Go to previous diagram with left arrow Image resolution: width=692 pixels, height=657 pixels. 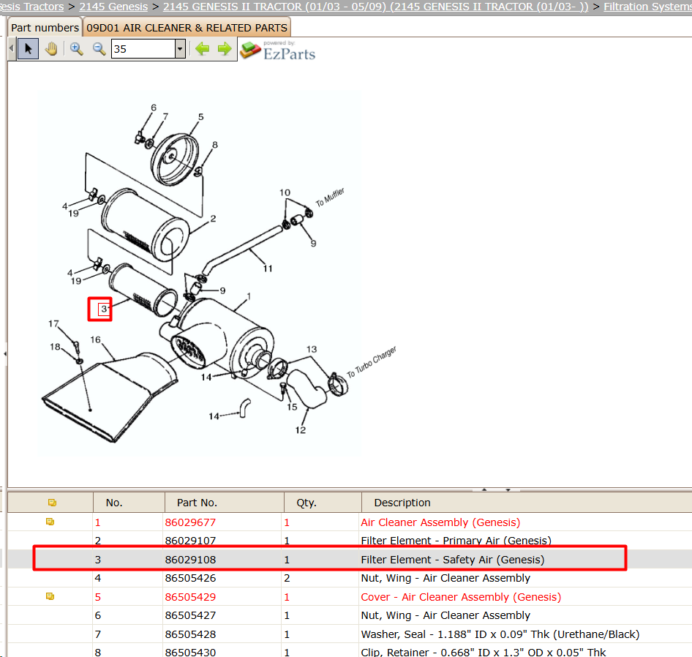[x=202, y=48]
